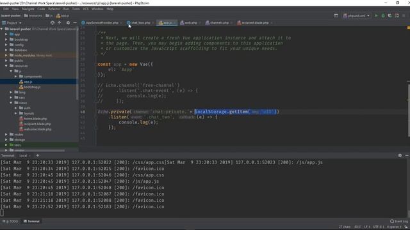This screenshot has width=410, height=230.
Task: Add a new terminal session with plus
Action: [x=37, y=155]
